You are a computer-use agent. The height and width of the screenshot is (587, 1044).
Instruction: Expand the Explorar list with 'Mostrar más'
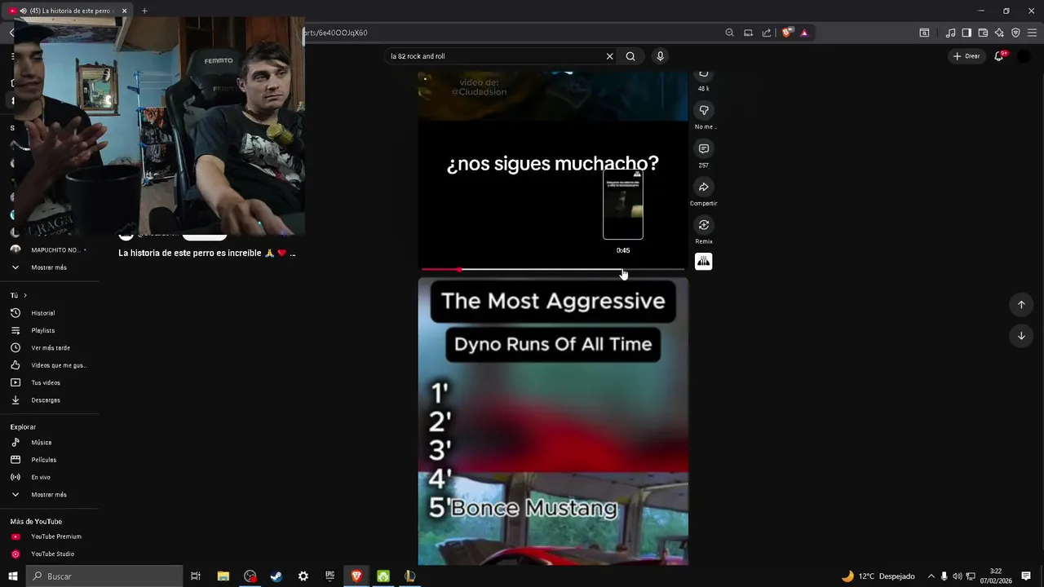pyautogui.click(x=49, y=495)
